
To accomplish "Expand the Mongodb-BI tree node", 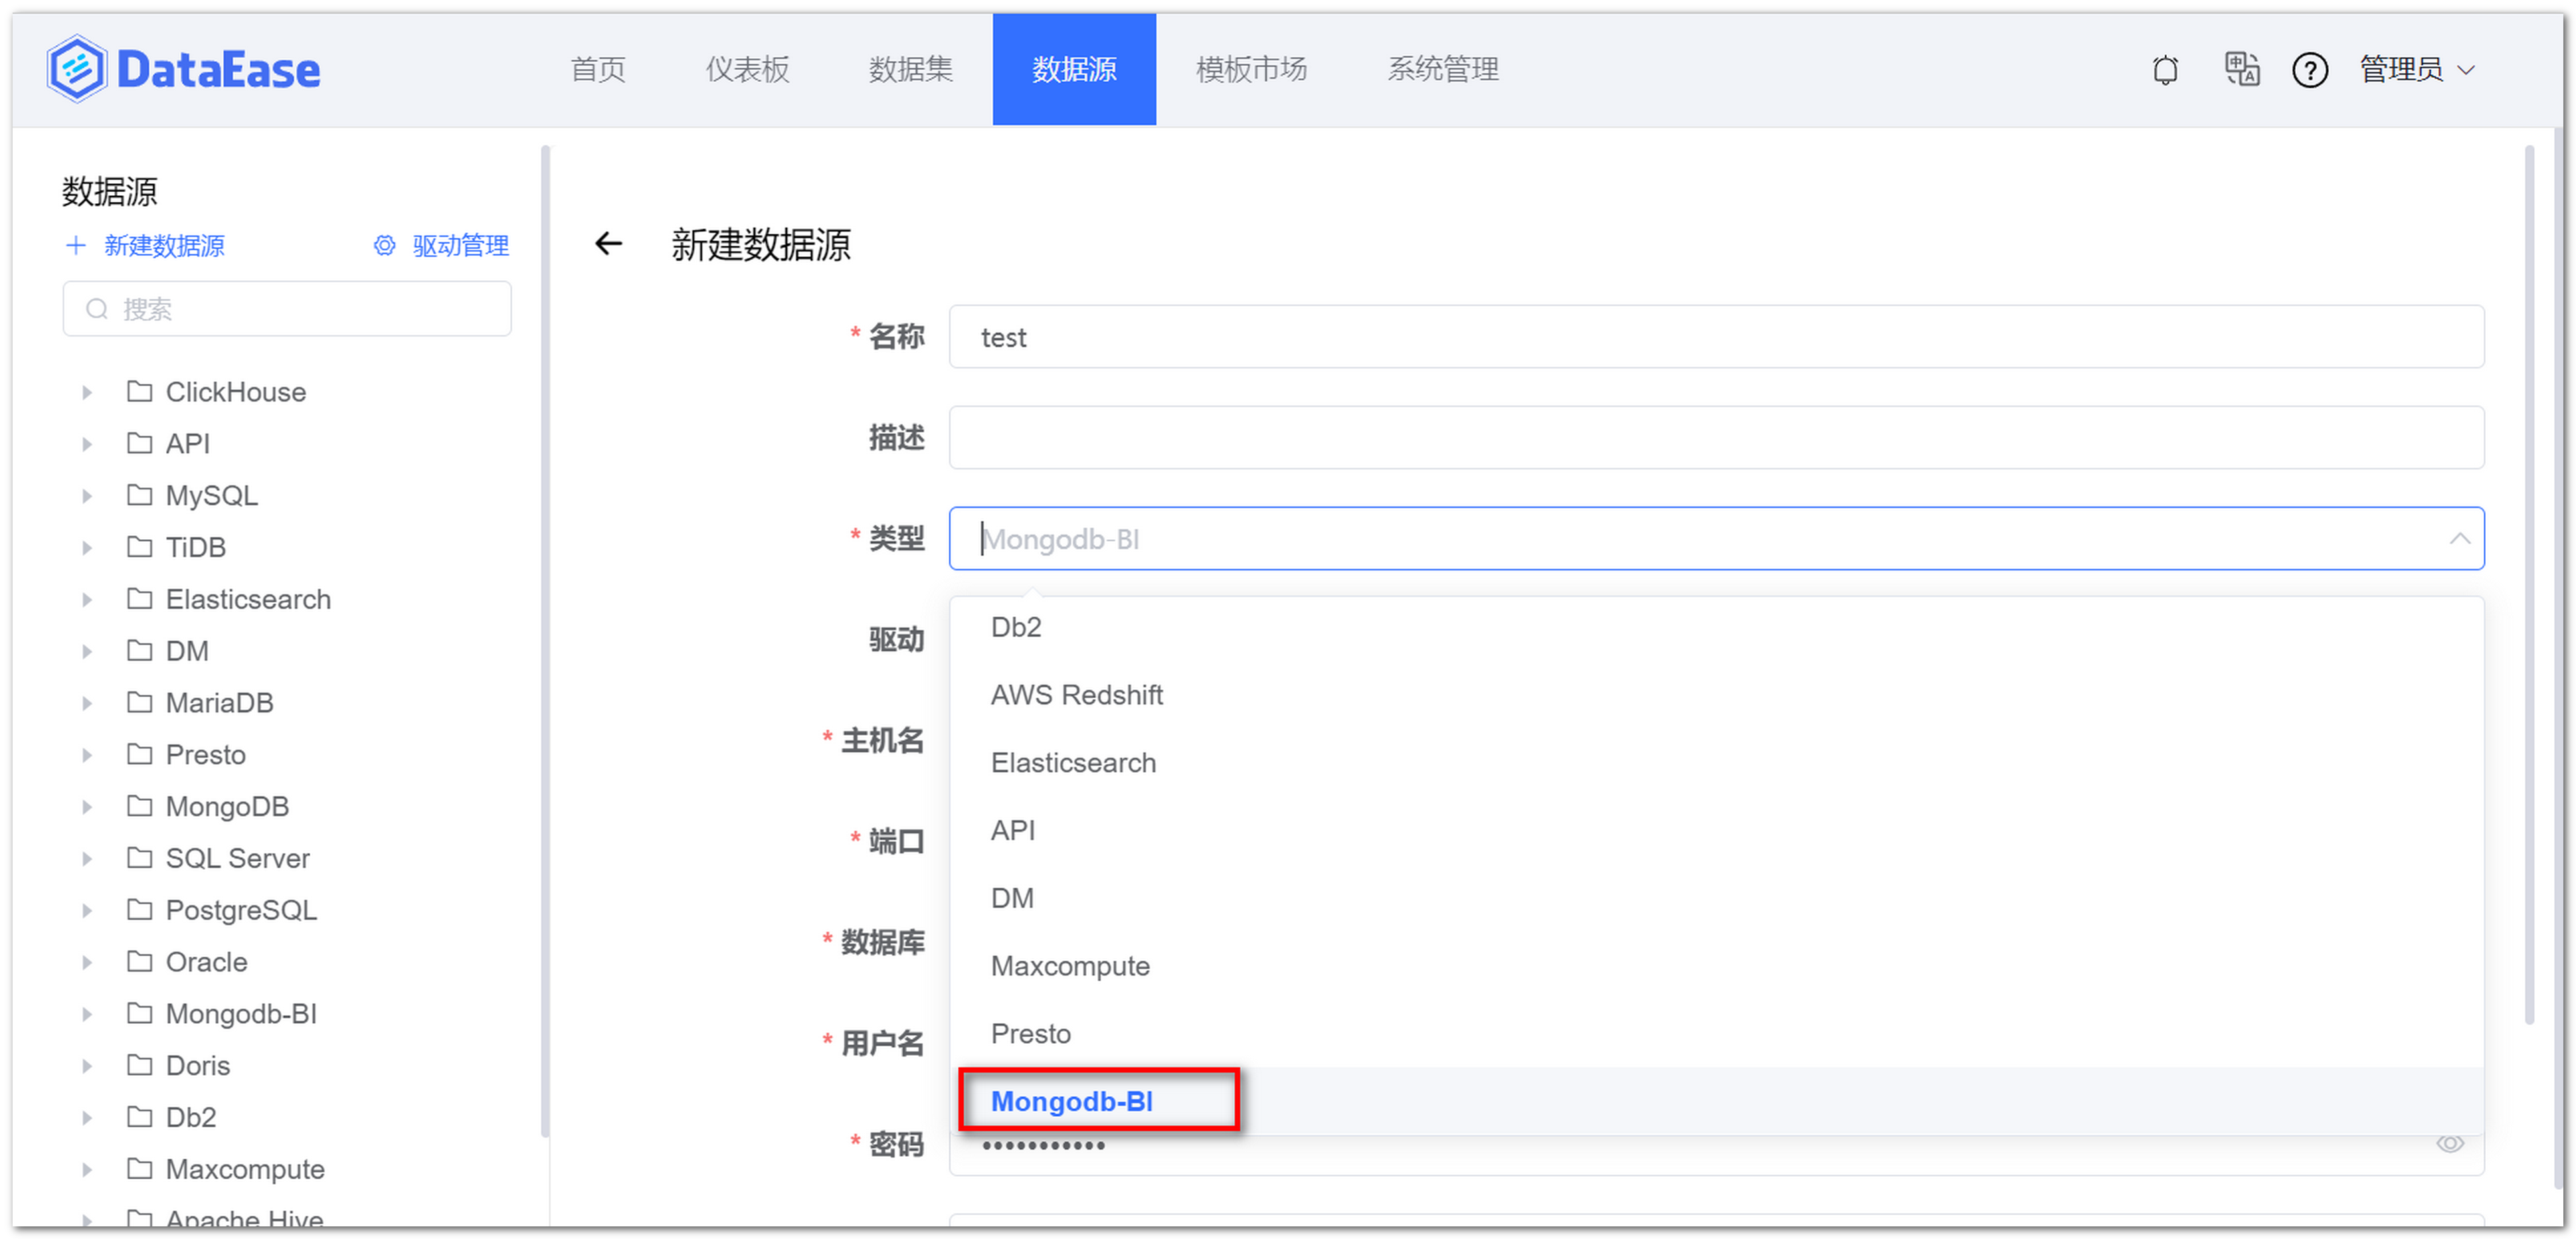I will click(87, 1014).
